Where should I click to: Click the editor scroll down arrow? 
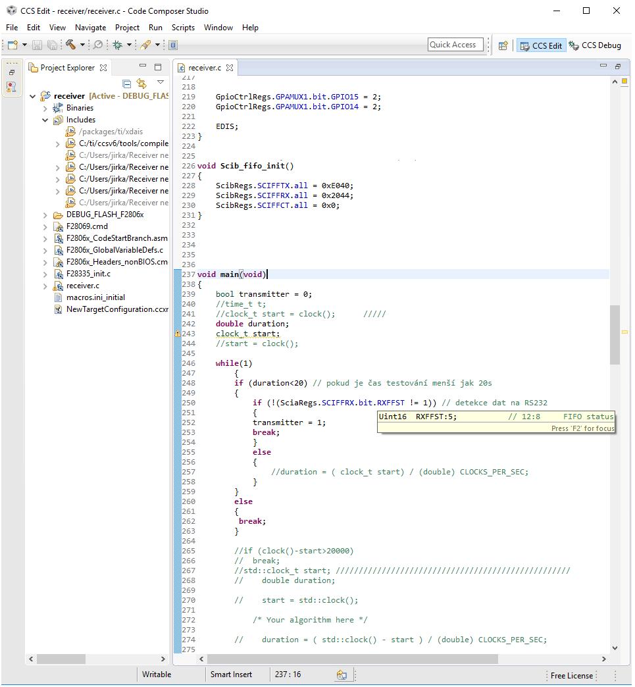tap(615, 648)
